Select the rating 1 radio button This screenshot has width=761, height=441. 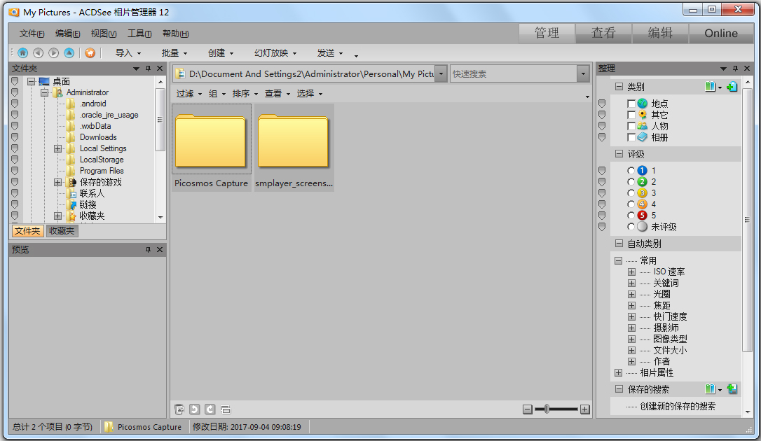point(631,171)
